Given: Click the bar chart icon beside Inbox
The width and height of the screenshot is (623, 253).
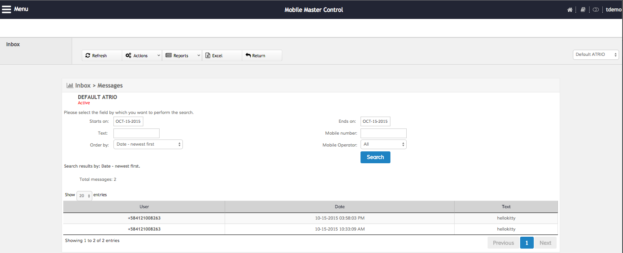Looking at the screenshot, I should point(69,85).
